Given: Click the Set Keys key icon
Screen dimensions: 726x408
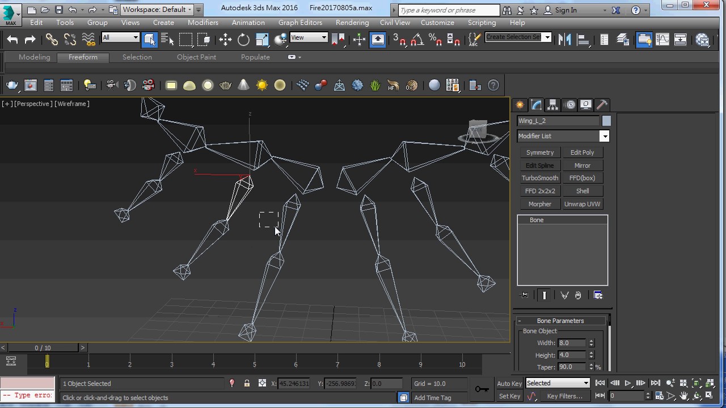Looking at the screenshot, I should 482,389.
